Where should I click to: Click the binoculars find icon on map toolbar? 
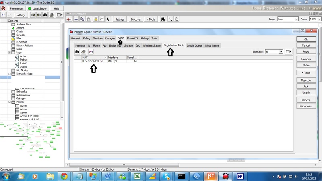163,19
